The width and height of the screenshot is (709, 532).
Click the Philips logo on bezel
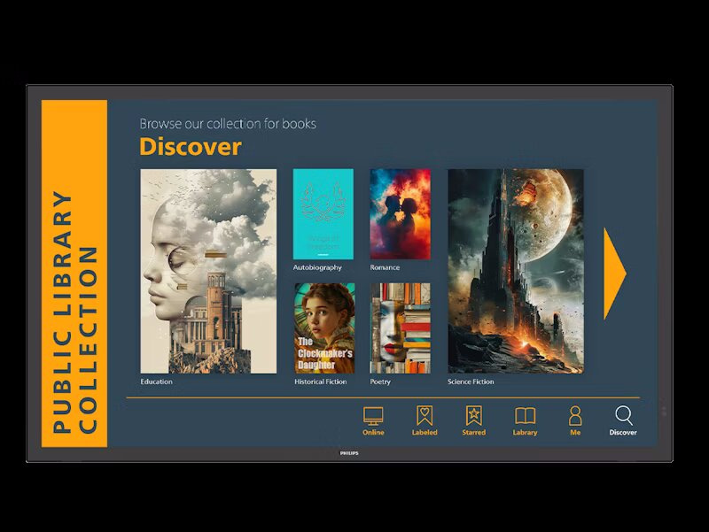click(349, 453)
